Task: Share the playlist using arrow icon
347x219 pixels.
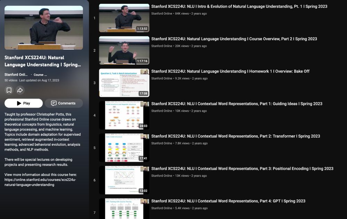Action: click(20, 90)
